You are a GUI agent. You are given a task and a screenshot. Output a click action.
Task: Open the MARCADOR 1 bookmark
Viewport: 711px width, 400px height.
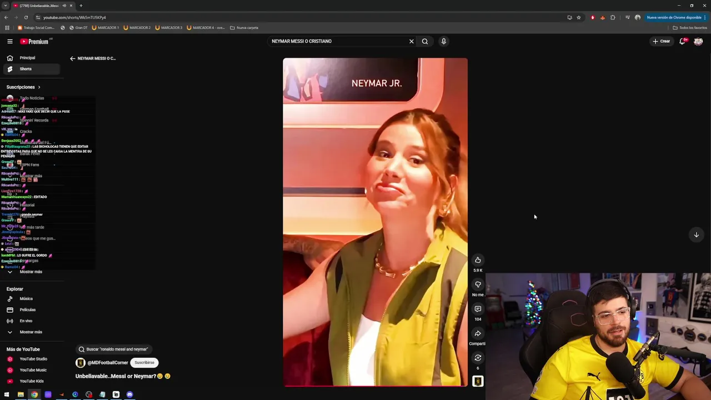[106, 28]
